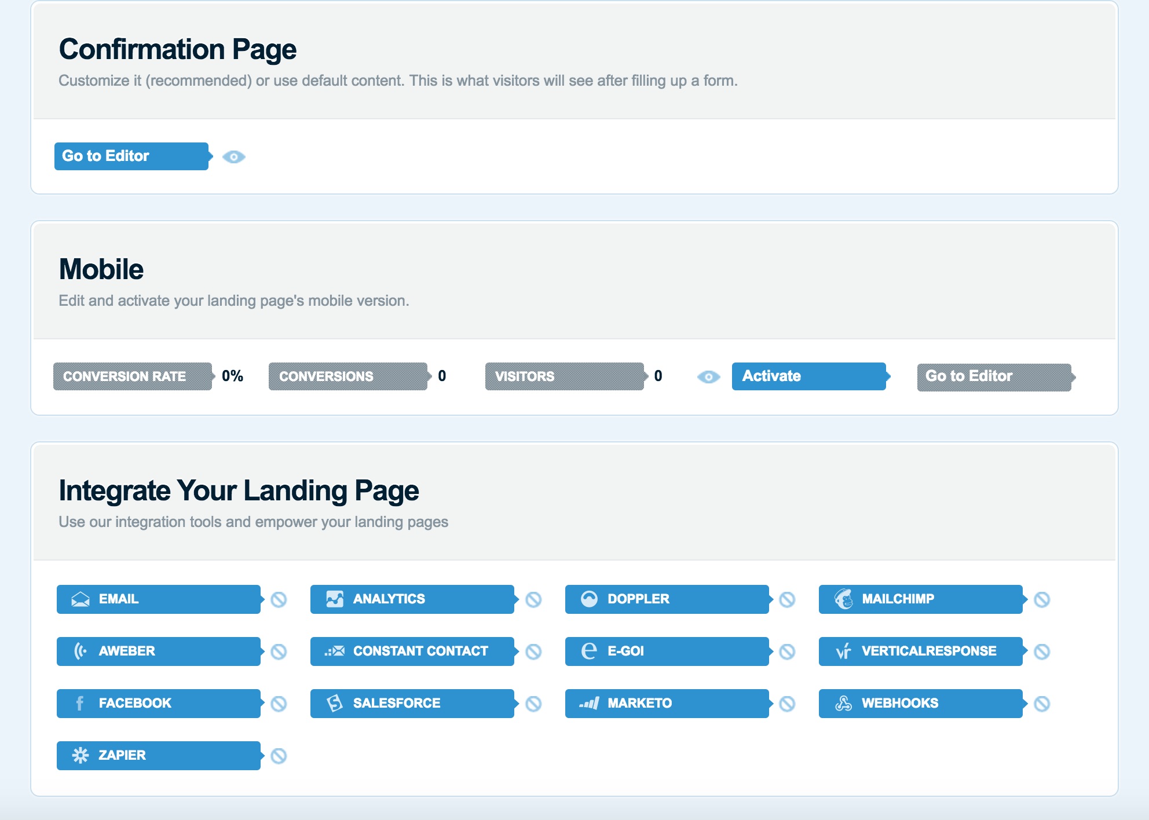Open the Mobile section's Go to Editor
This screenshot has width=1149, height=820.
click(x=994, y=377)
